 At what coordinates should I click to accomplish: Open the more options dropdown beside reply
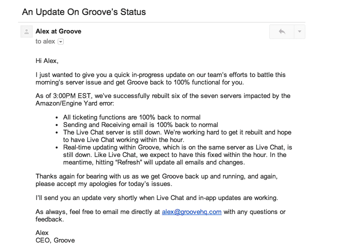299,31
